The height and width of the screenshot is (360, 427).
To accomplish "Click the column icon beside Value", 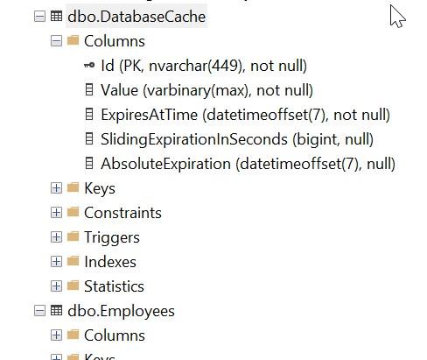I will (x=89, y=89).
